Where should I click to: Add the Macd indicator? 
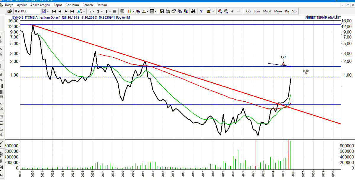click(267, 11)
